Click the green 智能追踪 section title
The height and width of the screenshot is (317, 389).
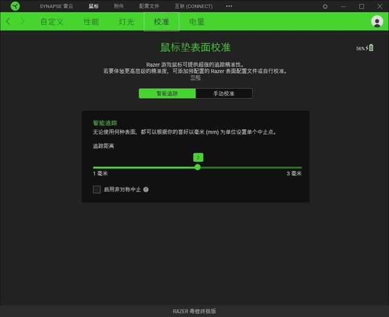[x=105, y=123]
